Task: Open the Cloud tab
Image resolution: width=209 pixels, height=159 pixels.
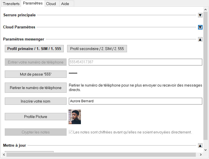Action: click(51, 4)
